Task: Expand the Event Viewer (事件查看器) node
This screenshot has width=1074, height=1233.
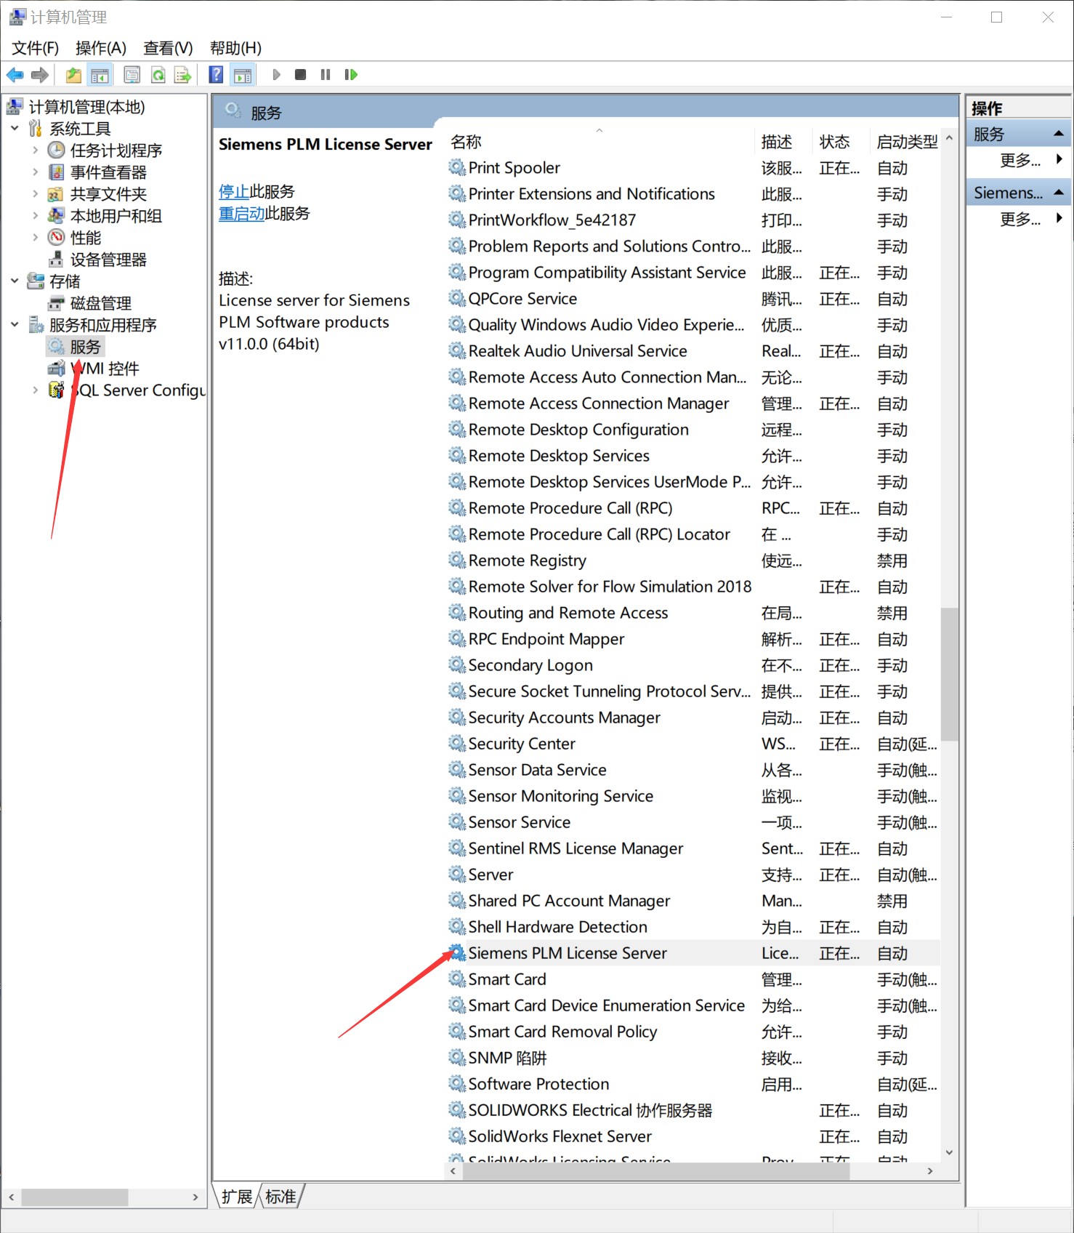Action: pyautogui.click(x=35, y=172)
